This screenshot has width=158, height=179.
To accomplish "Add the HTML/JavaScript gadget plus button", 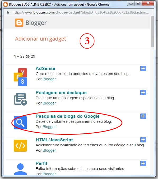I will 143,140.
